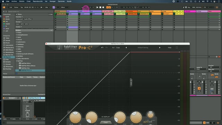Click the Knee handle on the Pro-C 2 display

[x=131, y=83]
